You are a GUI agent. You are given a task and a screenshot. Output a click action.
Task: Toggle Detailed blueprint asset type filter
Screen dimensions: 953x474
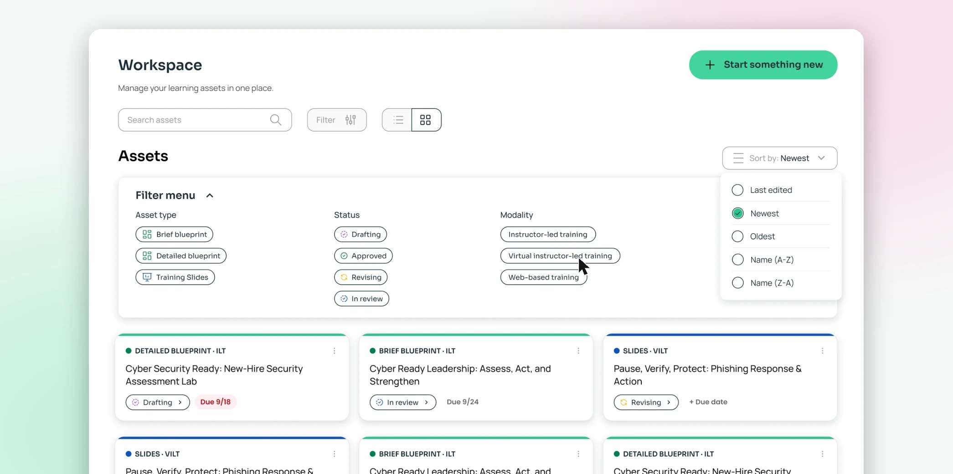(x=181, y=255)
